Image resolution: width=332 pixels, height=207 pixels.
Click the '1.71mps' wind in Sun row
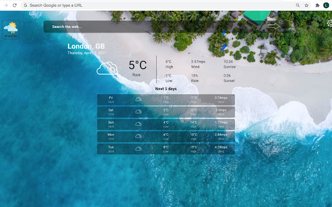click(x=221, y=122)
